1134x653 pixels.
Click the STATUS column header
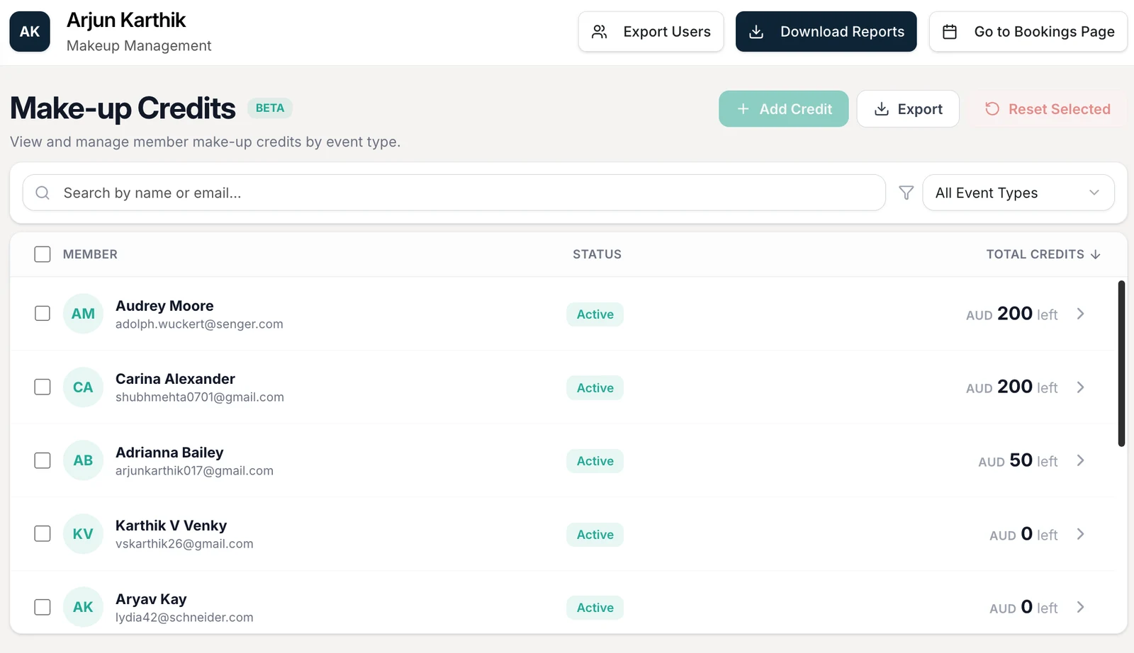[597, 254]
